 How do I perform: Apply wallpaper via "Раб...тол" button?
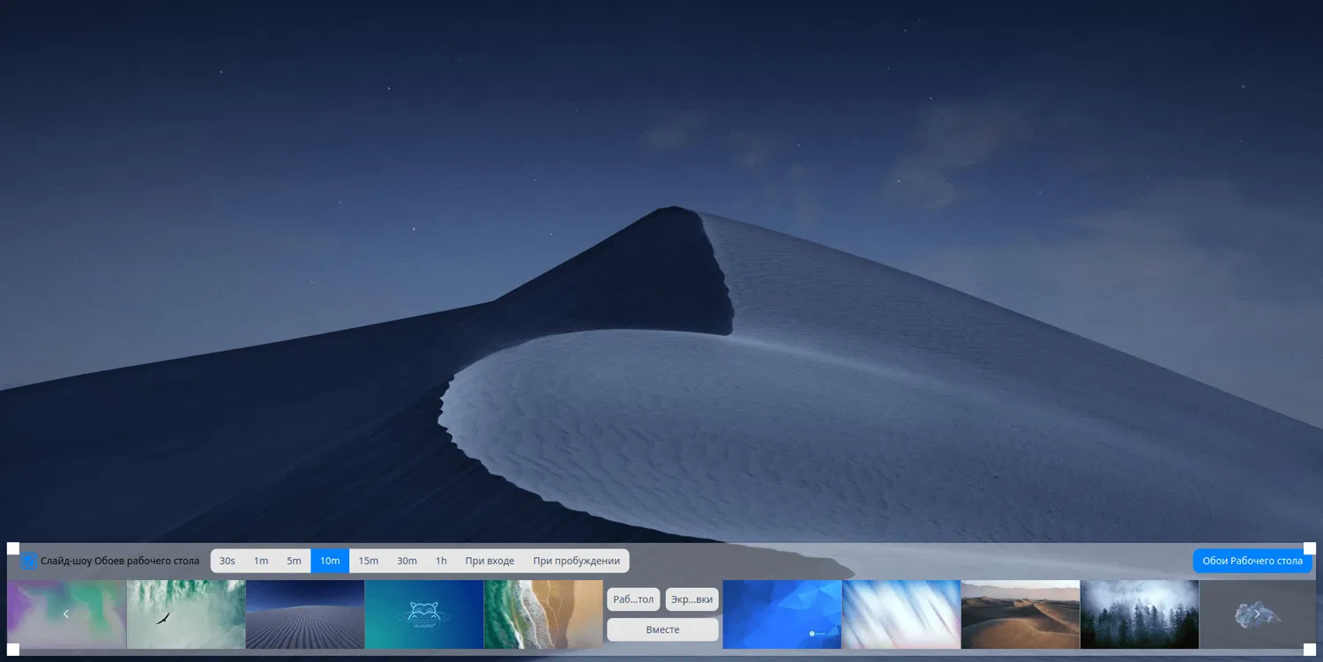(x=633, y=599)
